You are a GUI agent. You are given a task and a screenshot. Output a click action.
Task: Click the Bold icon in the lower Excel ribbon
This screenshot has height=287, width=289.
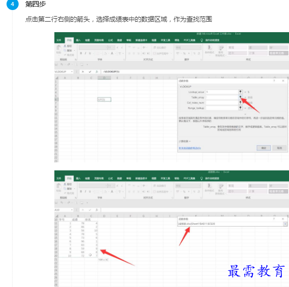coord(81,192)
